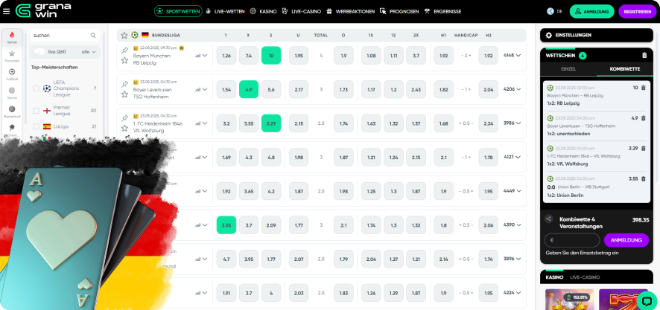
Task: Toggle the live matches switch
Action: (39, 52)
